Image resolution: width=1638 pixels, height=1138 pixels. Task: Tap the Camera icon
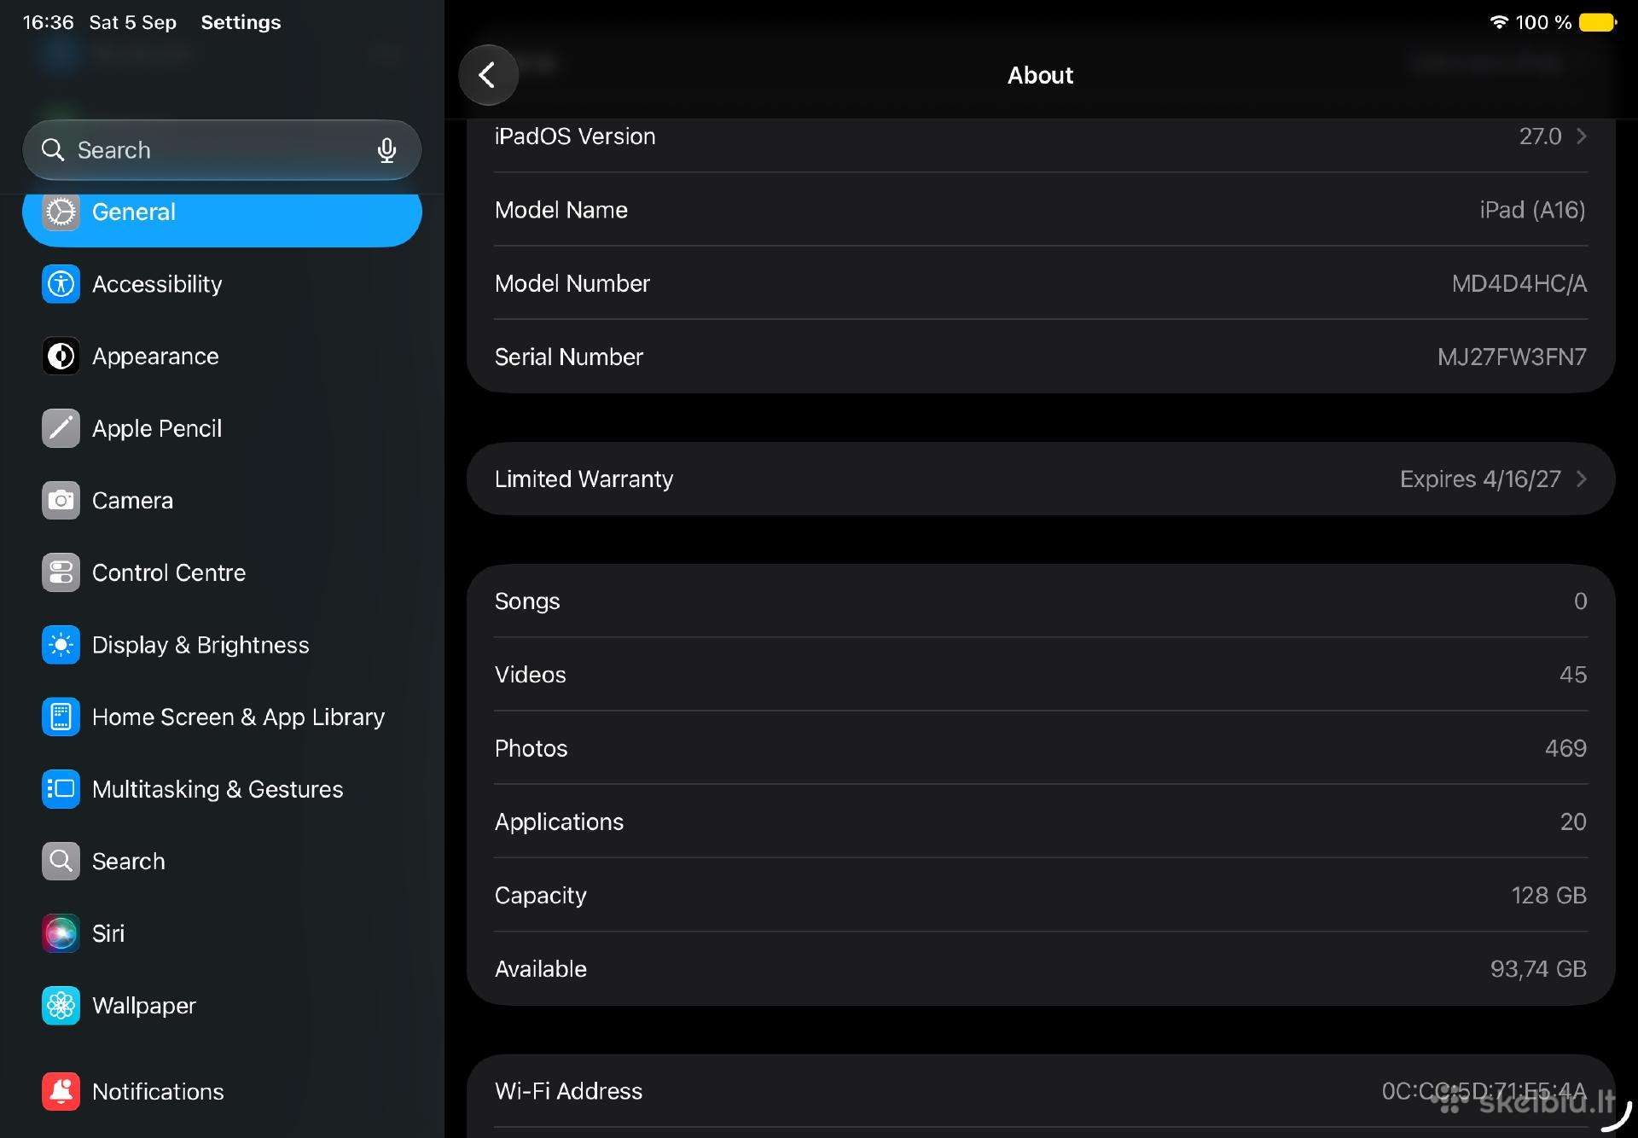click(61, 500)
